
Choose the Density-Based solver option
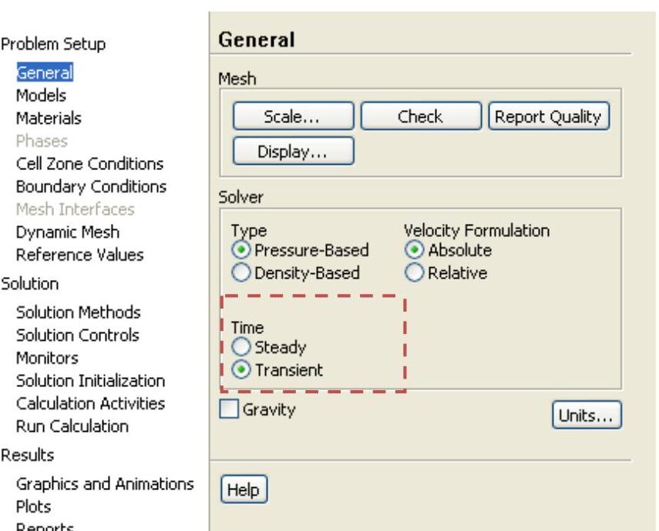(238, 272)
